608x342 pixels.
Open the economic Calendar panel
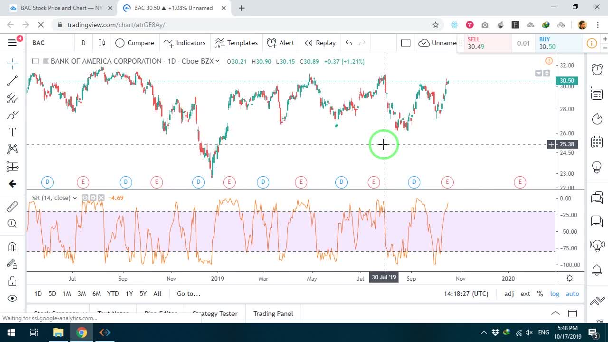tap(597, 142)
